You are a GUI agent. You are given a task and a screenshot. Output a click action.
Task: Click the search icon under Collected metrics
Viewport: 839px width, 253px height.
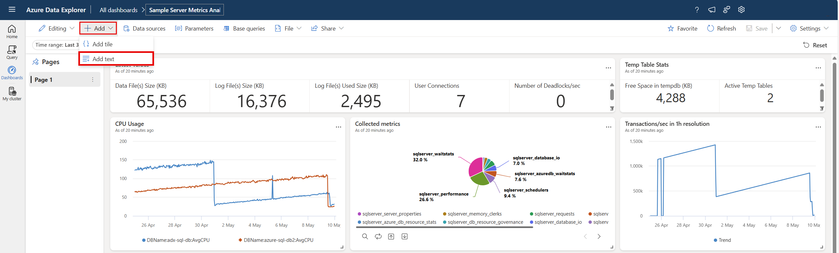(x=365, y=237)
